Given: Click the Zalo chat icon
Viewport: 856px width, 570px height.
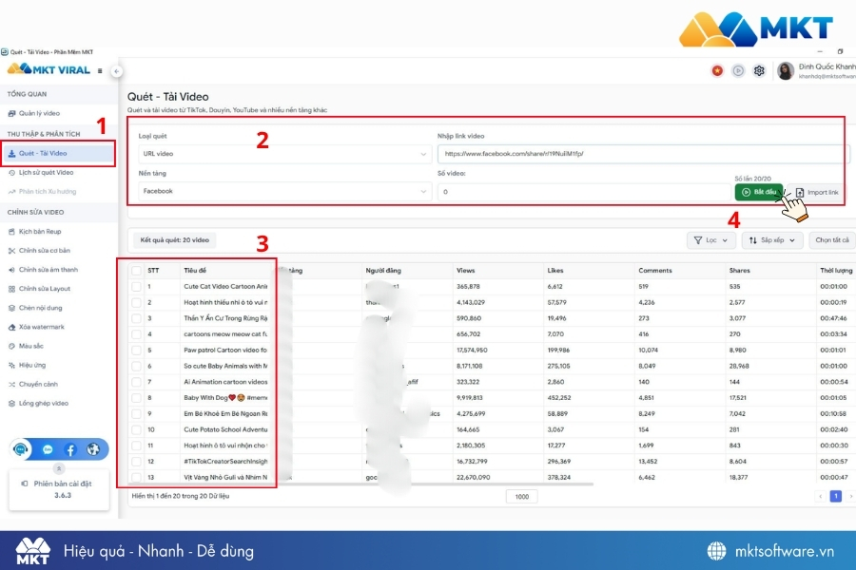Looking at the screenshot, I should [x=49, y=449].
